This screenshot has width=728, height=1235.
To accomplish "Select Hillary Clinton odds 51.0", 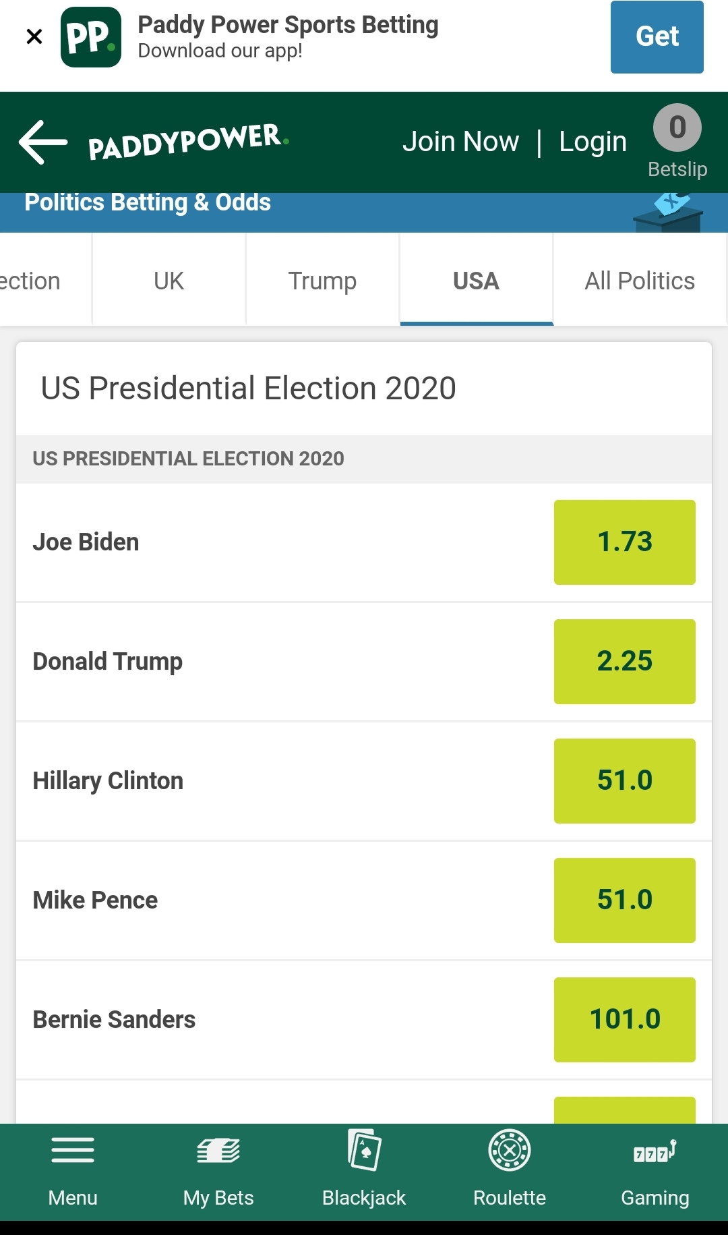I will (x=625, y=781).
